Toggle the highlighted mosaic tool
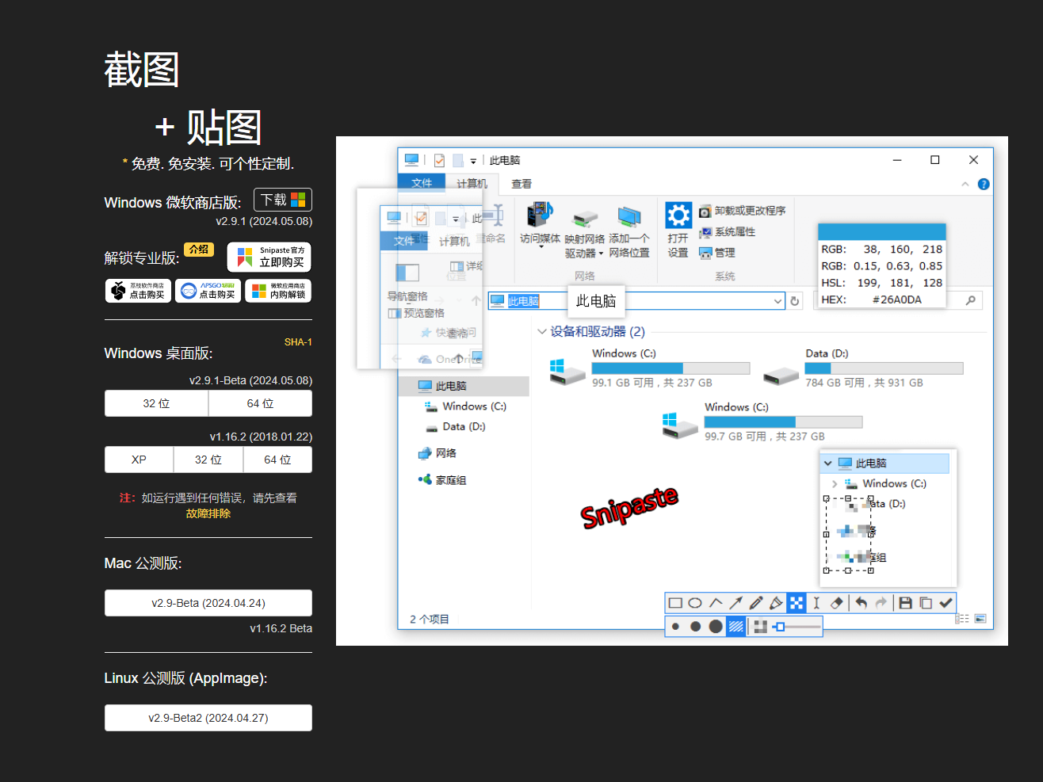The height and width of the screenshot is (782, 1043). [x=797, y=603]
